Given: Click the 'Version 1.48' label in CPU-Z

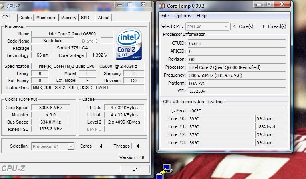Looking at the screenshot, I should (132, 157).
